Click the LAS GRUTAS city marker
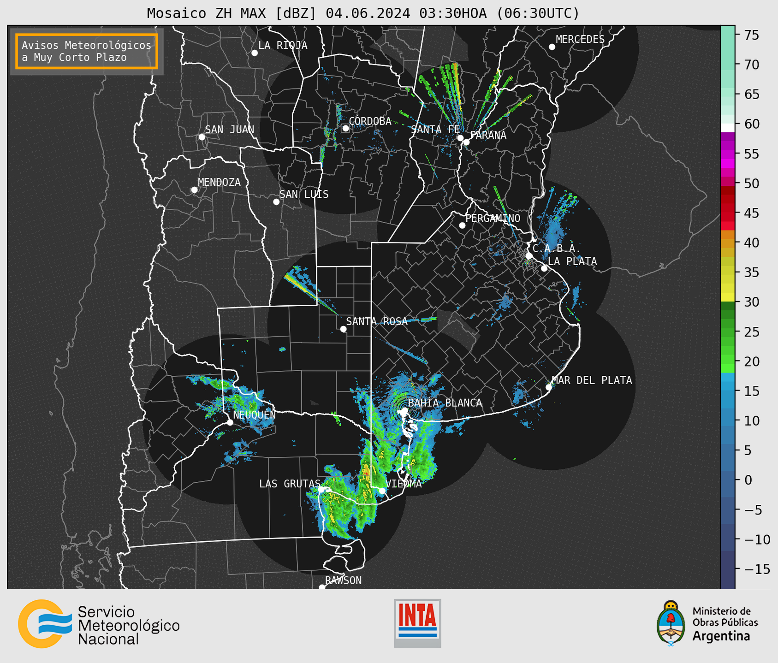The height and width of the screenshot is (663, 778). pyautogui.click(x=321, y=490)
